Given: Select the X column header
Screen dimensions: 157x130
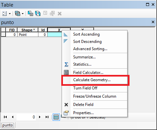Looking at the screenshot, I should tap(59, 30).
